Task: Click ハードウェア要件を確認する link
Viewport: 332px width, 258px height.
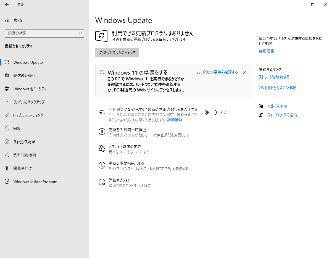Action: point(217,72)
